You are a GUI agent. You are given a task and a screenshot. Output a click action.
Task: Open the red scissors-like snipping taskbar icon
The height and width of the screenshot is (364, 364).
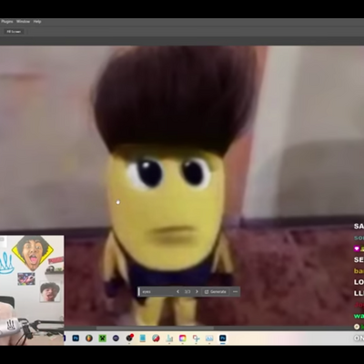196,338
